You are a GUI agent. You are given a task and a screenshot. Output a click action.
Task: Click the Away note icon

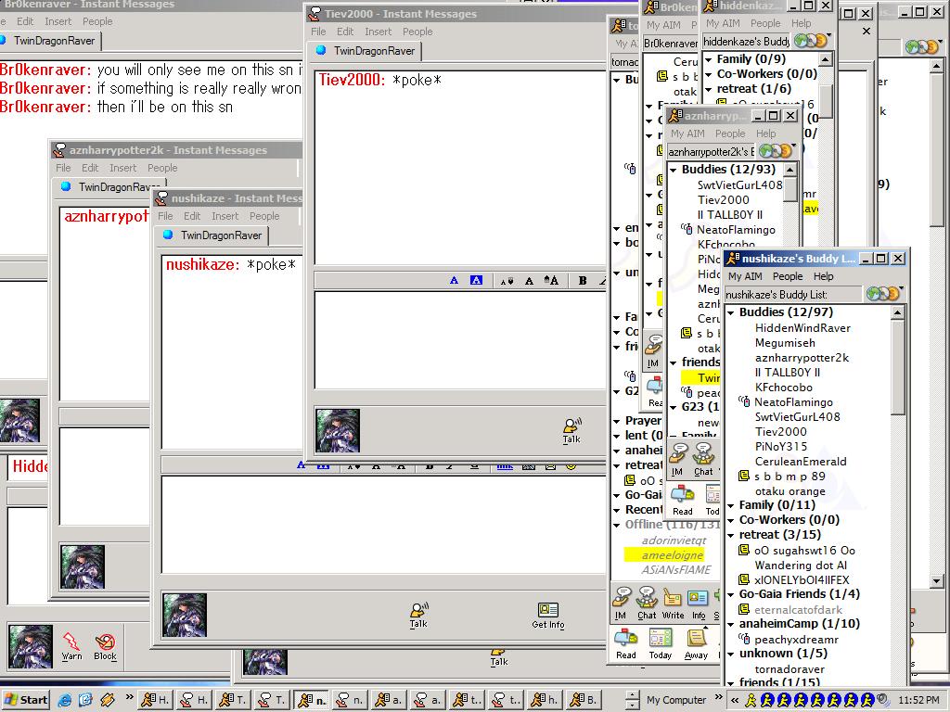(696, 644)
